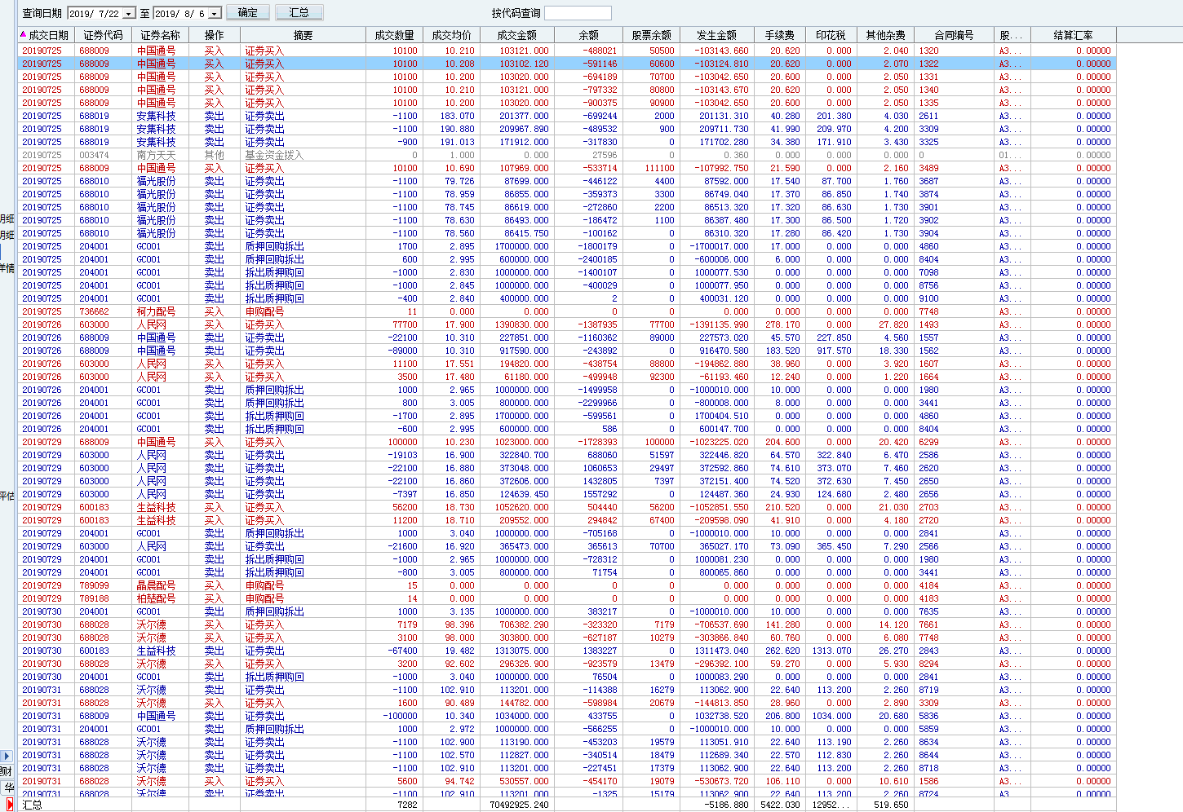The height and width of the screenshot is (812, 1183).
Task: Sort by the 证券名称 column header
Action: pyautogui.click(x=160, y=35)
